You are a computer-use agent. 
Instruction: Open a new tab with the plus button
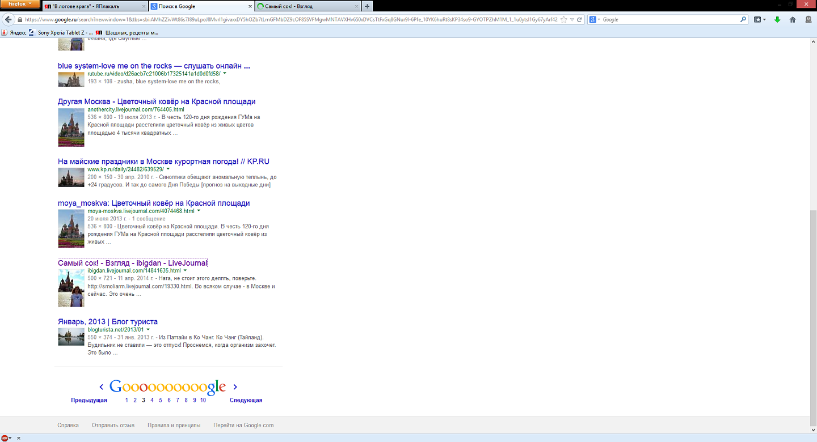coord(367,6)
